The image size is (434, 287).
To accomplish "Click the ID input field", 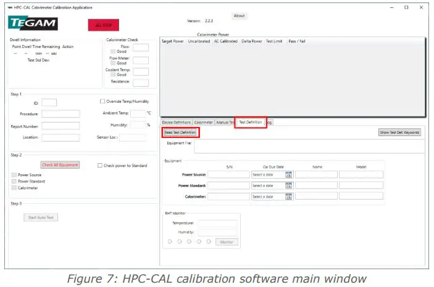I will click(x=49, y=103).
